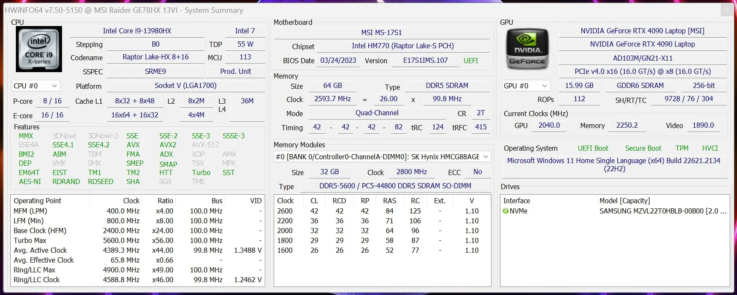Screen dimensions: 737x295
Task: Click the Ring/LLC Clock row
Action: click(x=138, y=280)
